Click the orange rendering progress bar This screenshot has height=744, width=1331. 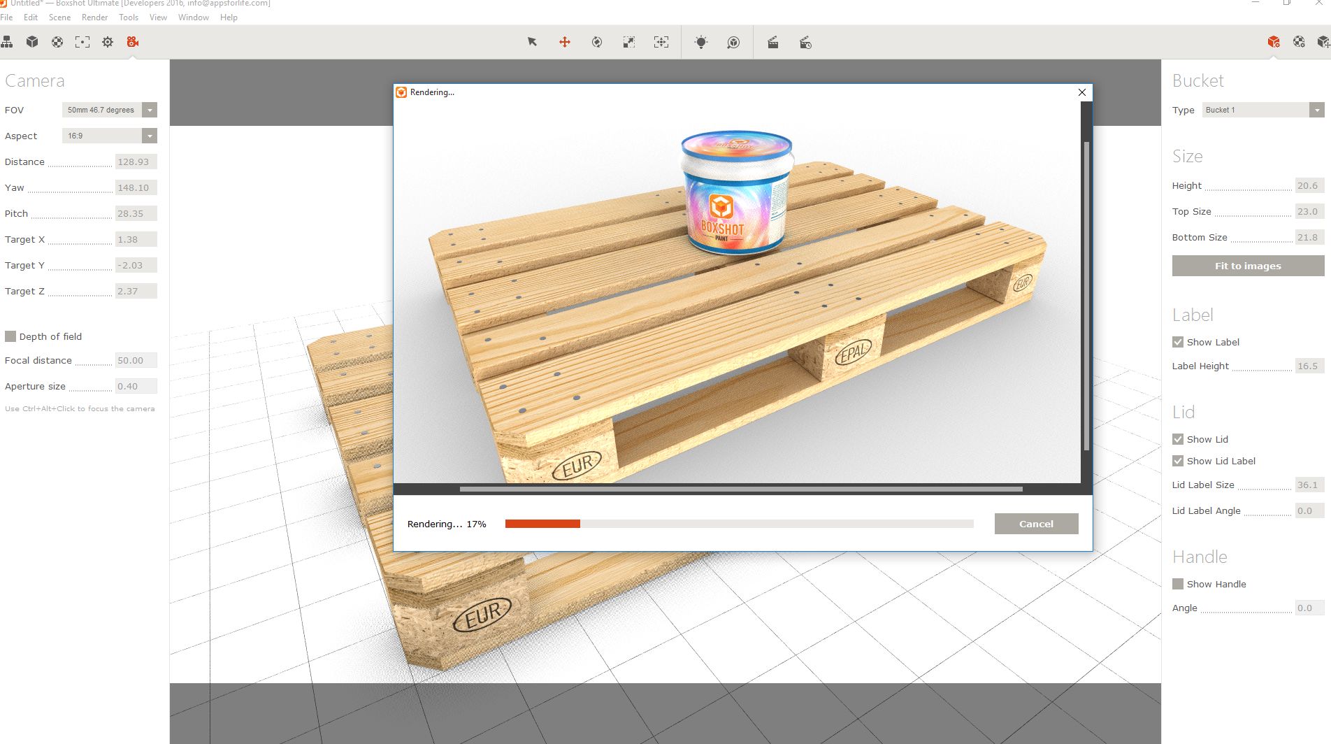(x=542, y=524)
